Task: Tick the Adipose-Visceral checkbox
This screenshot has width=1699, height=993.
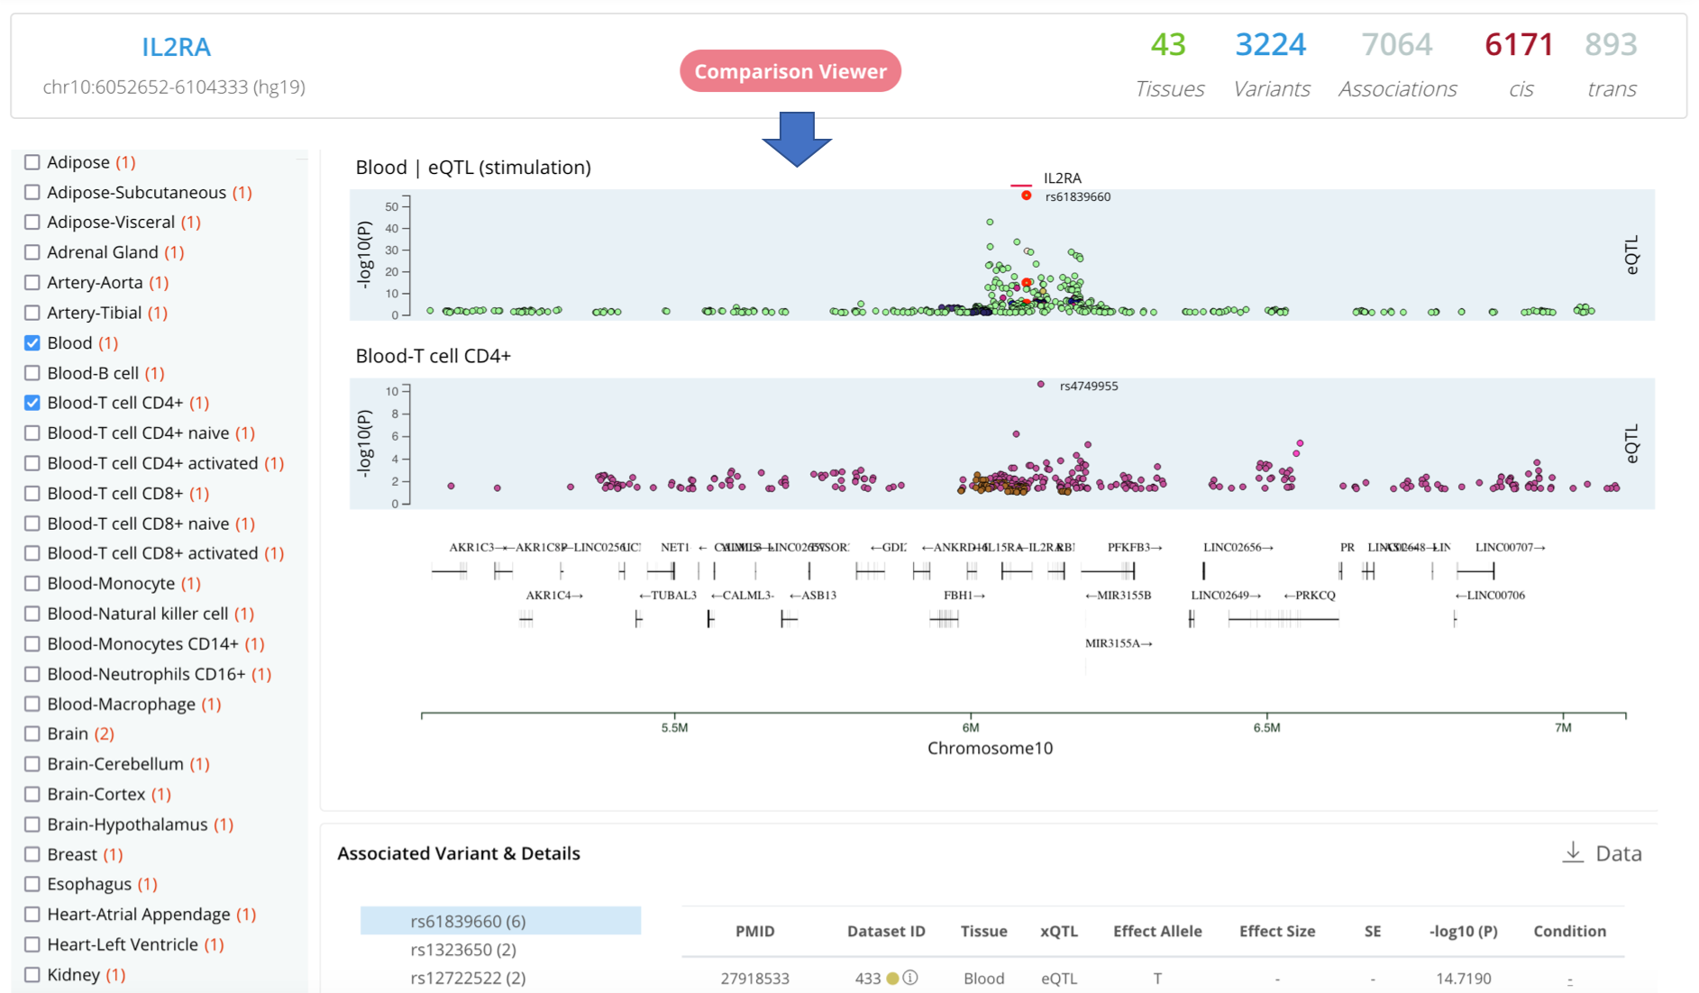Action: (32, 222)
